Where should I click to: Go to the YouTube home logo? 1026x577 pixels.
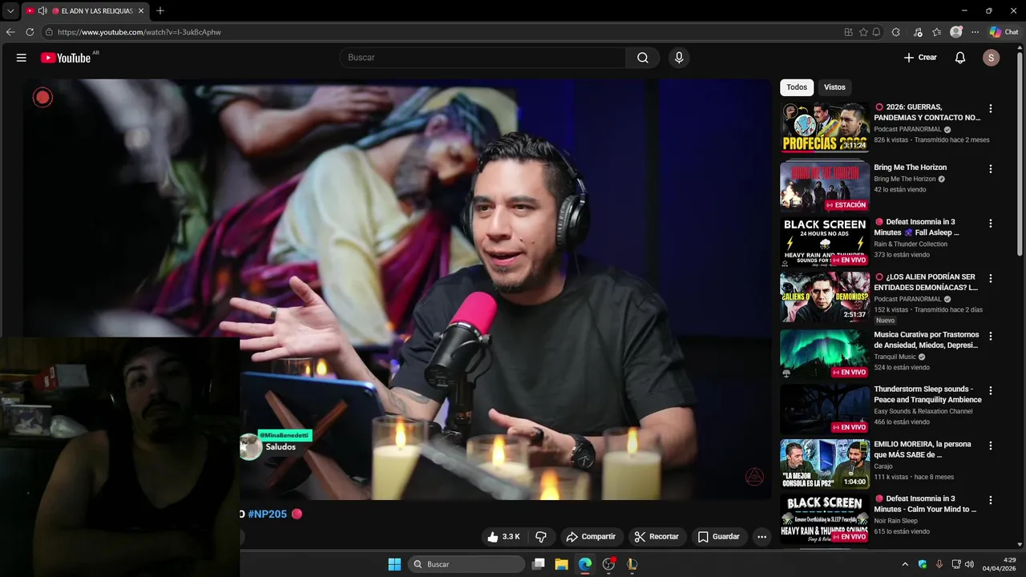pos(66,58)
